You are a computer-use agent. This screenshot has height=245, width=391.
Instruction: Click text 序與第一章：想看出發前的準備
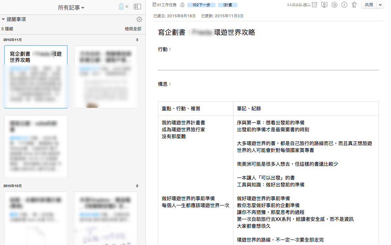(x=271, y=123)
